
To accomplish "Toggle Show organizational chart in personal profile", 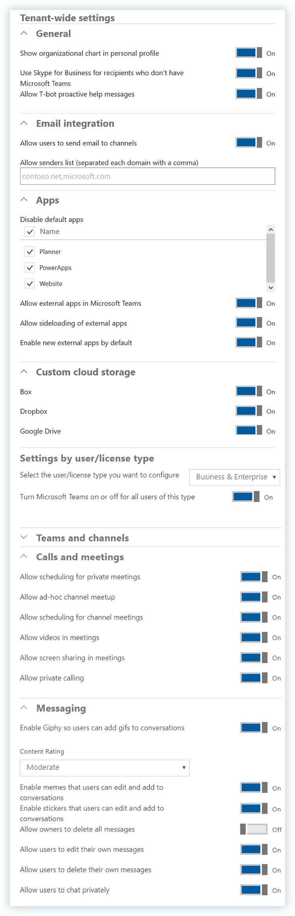I will [249, 53].
